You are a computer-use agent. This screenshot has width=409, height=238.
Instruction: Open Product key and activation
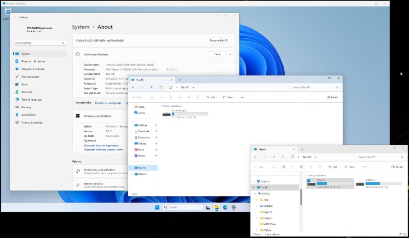(100, 171)
